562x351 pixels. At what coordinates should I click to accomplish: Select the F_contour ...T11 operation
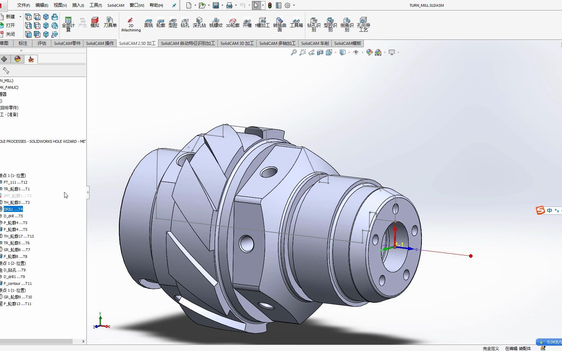click(x=18, y=283)
